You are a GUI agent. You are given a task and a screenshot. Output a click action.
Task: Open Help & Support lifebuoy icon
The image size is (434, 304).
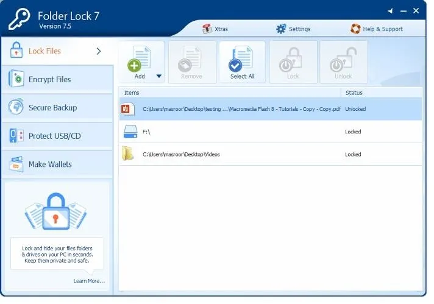[x=355, y=29]
